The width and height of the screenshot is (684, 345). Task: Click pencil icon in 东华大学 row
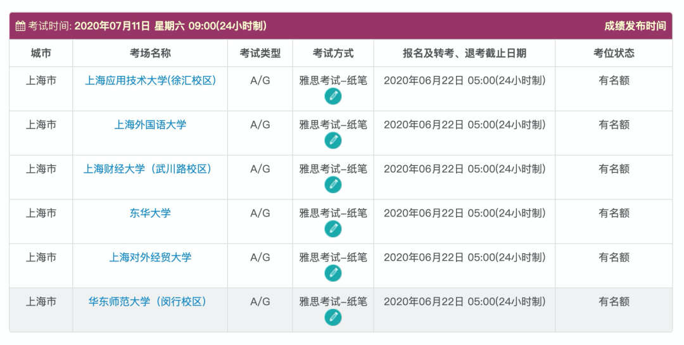pos(333,229)
